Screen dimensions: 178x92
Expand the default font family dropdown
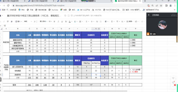click(x=43, y=21)
